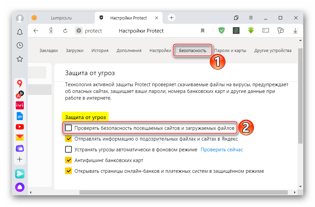Image resolution: width=315 pixels, height=207 pixels.
Task: Open the bookmarks panel icon in title bar
Action: click(x=236, y=18)
